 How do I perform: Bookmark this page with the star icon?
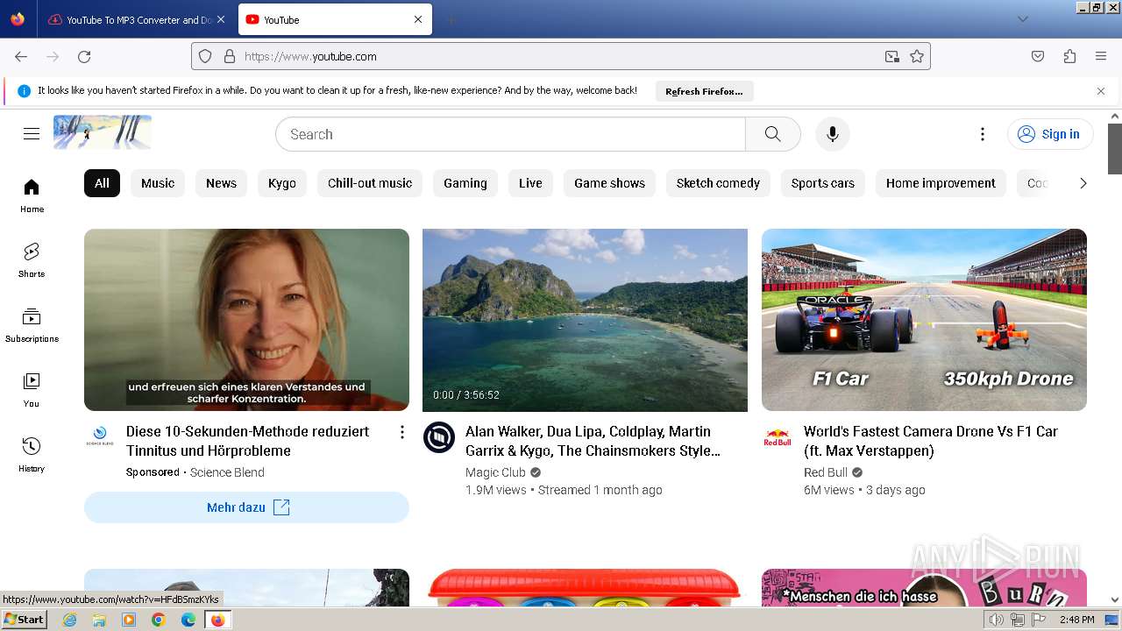(x=917, y=56)
